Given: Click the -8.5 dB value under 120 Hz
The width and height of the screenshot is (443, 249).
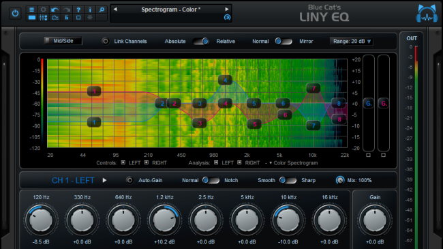Looking at the screenshot, I should [41, 242].
